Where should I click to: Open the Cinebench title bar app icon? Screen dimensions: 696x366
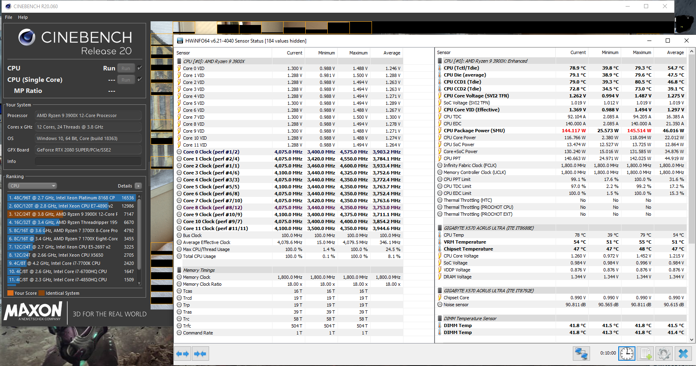[x=8, y=6]
